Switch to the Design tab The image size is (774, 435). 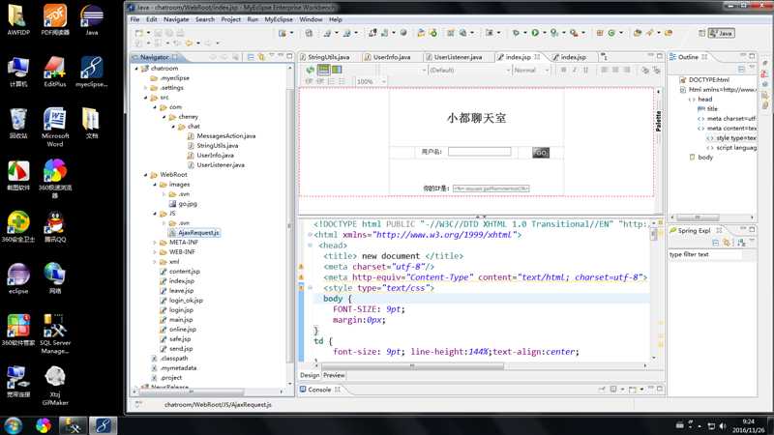(x=310, y=375)
